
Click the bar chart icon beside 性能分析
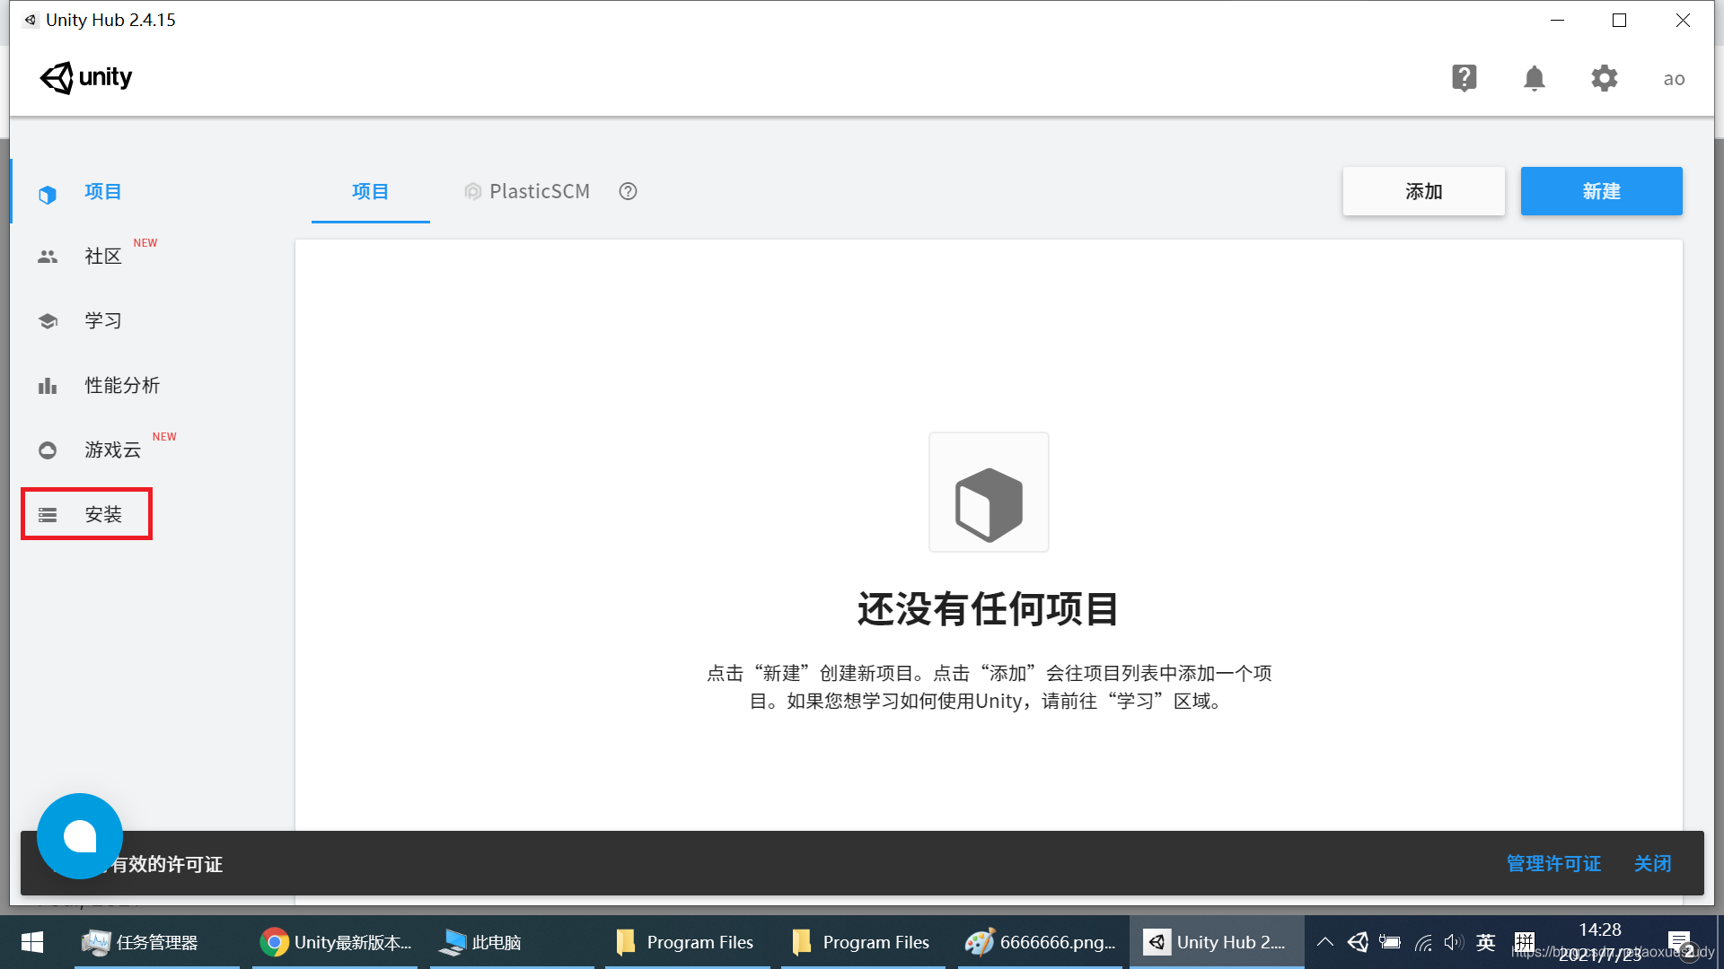[x=48, y=386]
